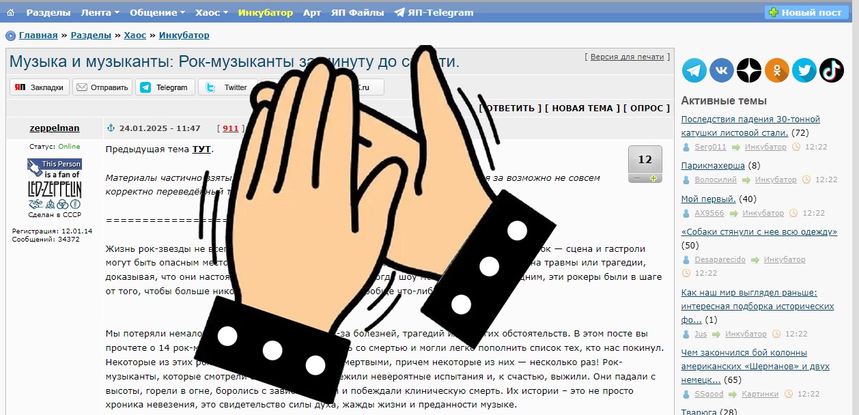The width and height of the screenshot is (859, 415).
Task: Click the blue arrow icon before Главная breadcrumb
Action: pyautogui.click(x=10, y=35)
